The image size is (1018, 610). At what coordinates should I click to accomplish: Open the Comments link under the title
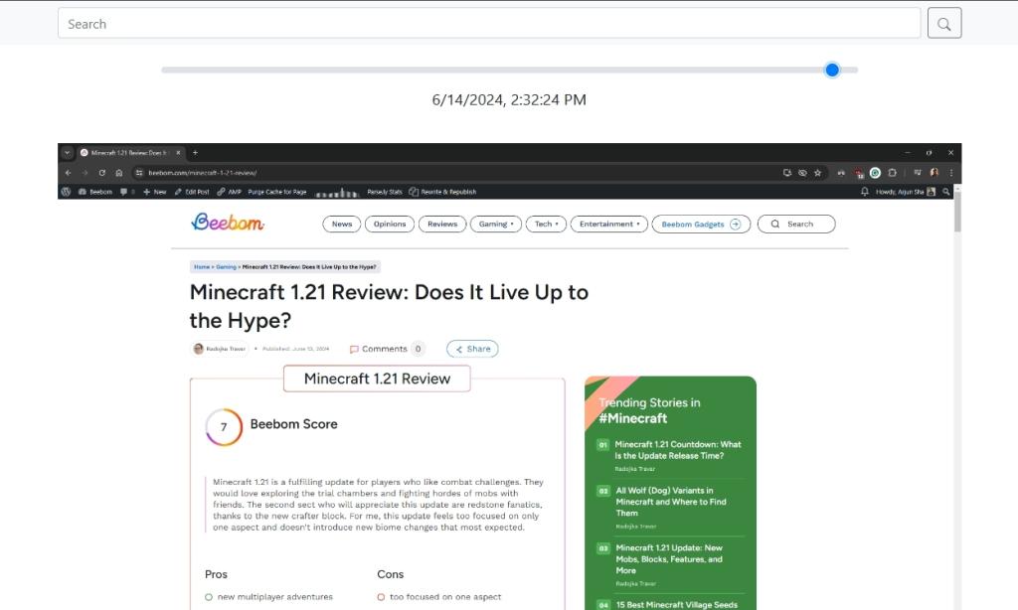385,349
